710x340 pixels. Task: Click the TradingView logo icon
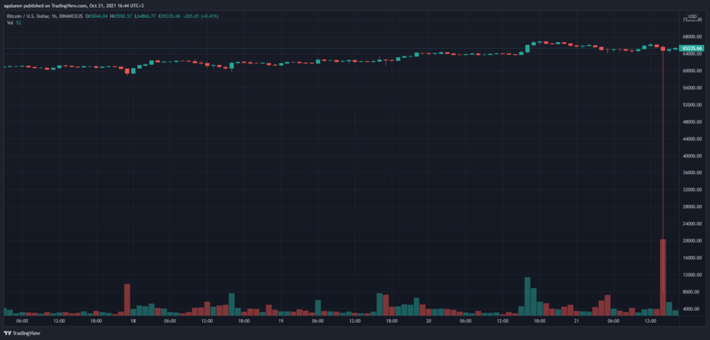[8, 333]
